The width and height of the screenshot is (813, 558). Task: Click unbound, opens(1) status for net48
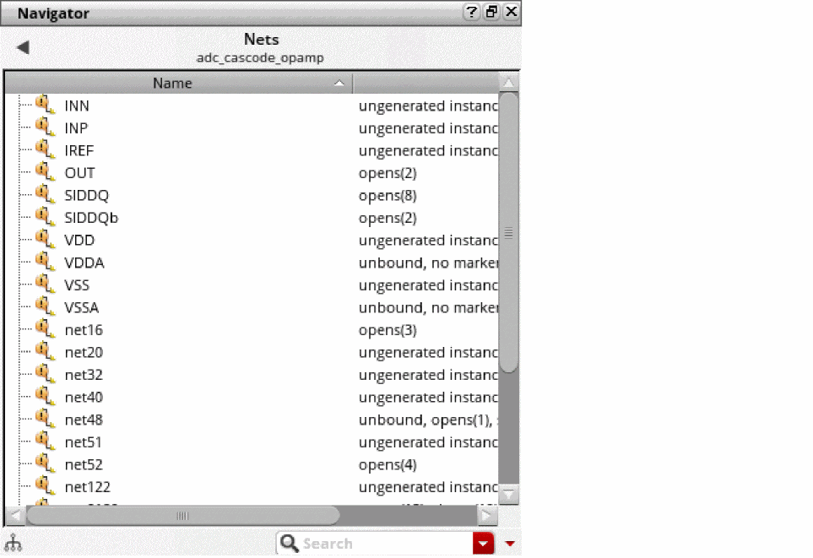coord(428,420)
